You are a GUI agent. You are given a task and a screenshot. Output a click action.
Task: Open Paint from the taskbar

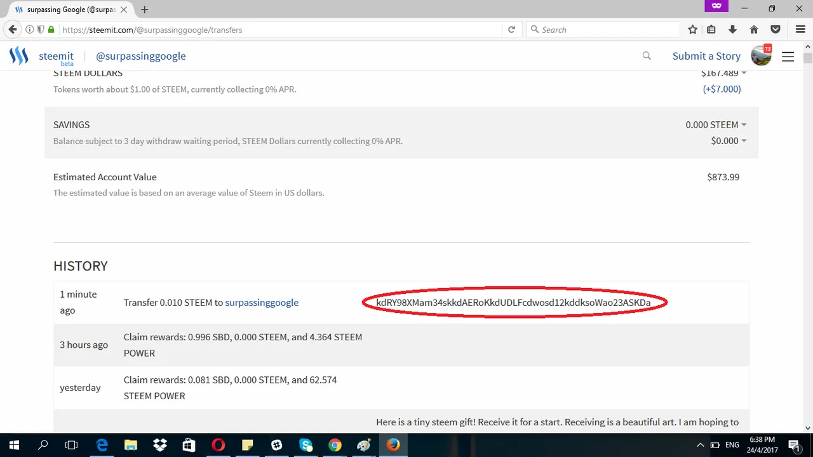pos(364,445)
